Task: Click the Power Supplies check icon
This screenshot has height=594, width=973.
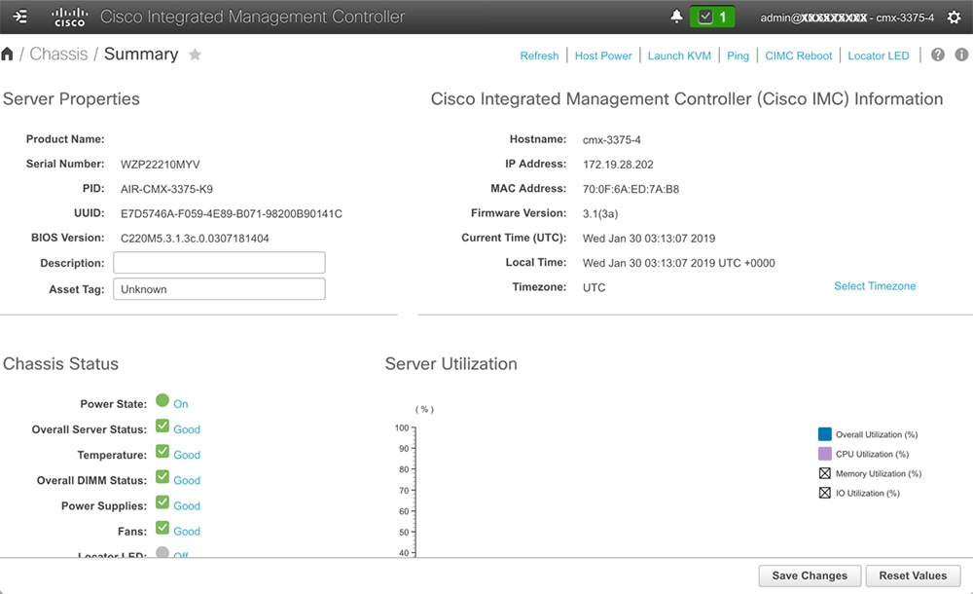Action: [x=162, y=502]
